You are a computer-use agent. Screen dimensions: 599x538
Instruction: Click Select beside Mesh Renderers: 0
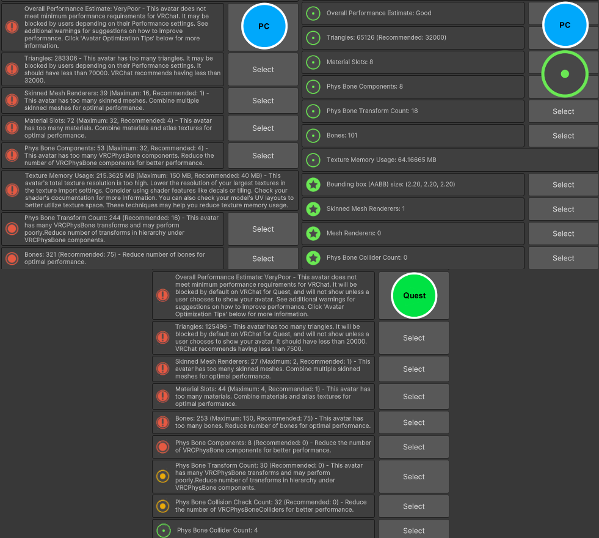pos(564,234)
